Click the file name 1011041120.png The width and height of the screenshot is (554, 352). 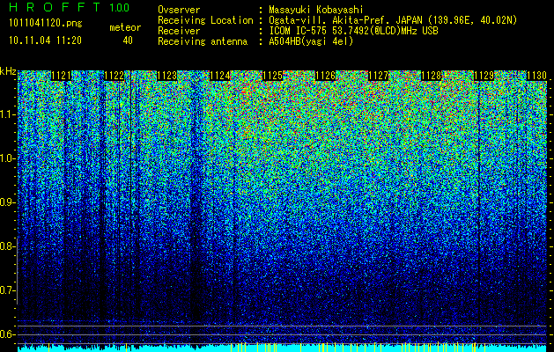pos(46,24)
